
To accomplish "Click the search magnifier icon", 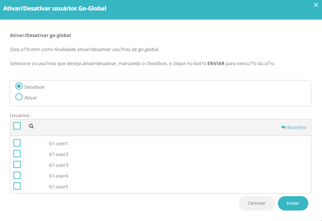I will 31,126.
